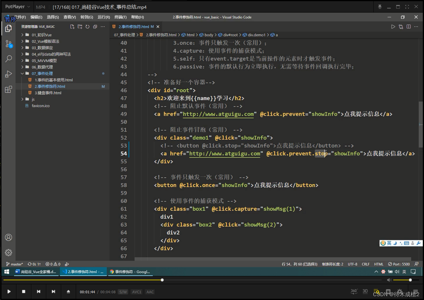Open explorer more actions ellipsis

coord(103,27)
